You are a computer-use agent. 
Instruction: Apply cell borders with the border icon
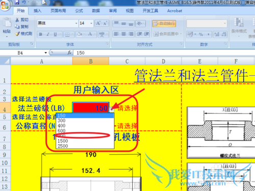coord(67,34)
